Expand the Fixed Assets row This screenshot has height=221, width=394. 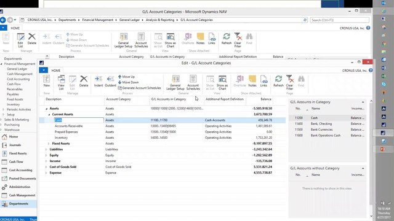pyautogui.click(x=49, y=144)
